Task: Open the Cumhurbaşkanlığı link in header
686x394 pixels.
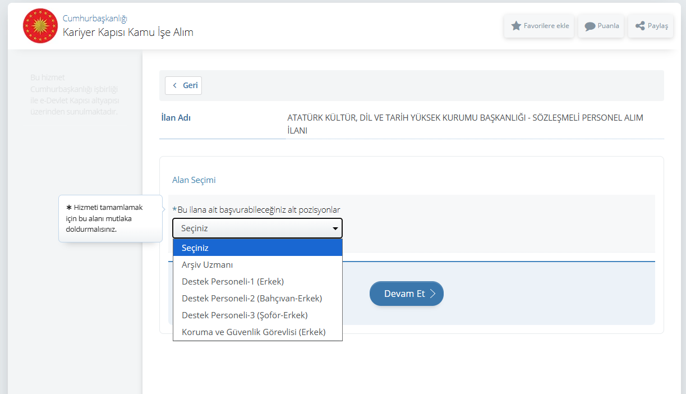Action: [95, 19]
